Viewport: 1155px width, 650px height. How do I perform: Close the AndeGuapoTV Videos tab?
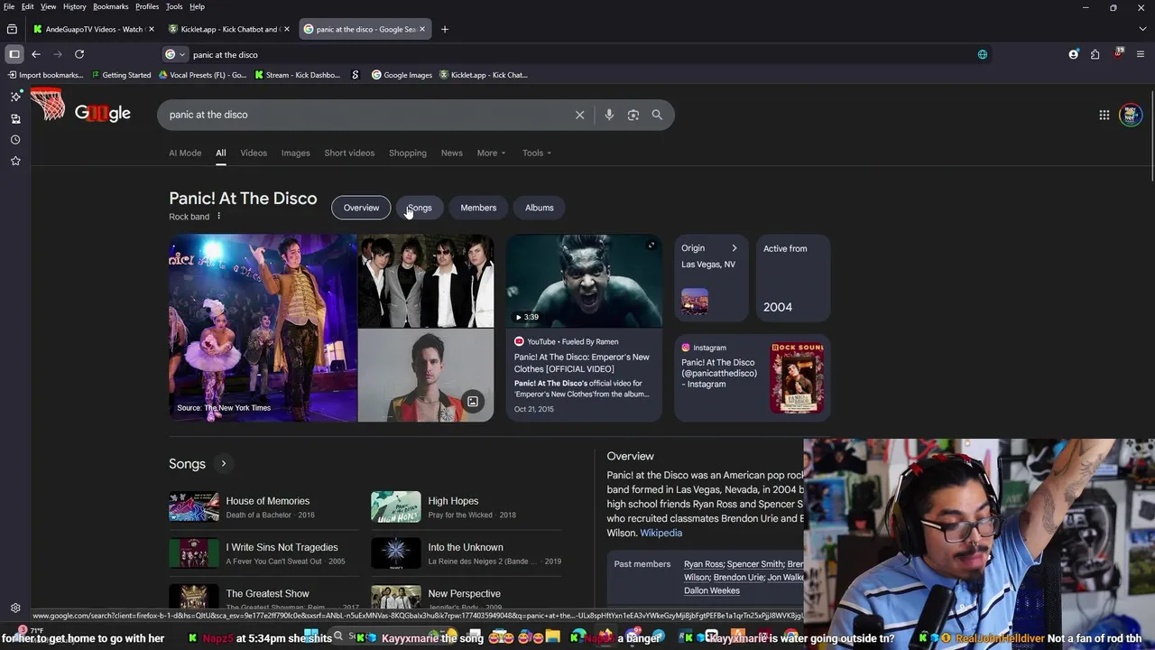[151, 29]
